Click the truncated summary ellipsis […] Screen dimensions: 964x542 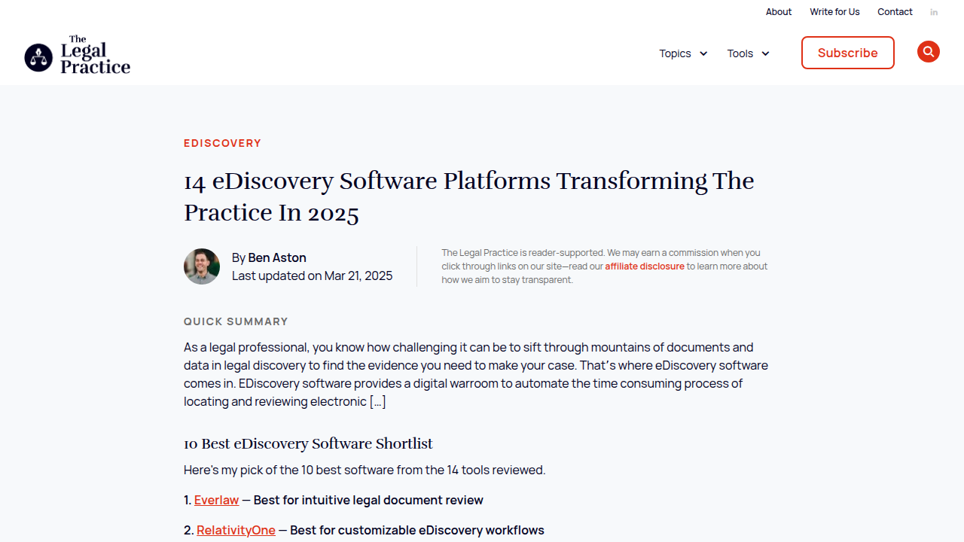point(377,401)
